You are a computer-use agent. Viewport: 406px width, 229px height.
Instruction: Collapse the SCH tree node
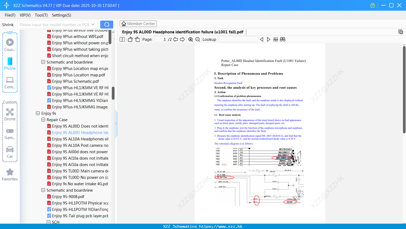pos(49,222)
